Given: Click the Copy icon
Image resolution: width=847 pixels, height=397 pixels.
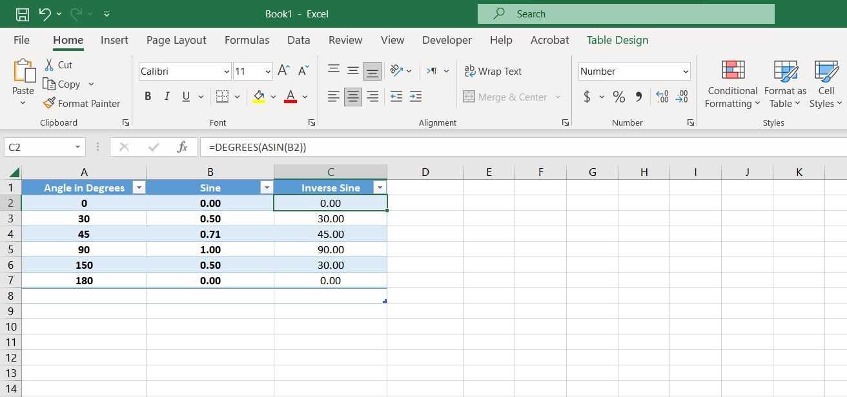Looking at the screenshot, I should coord(49,84).
